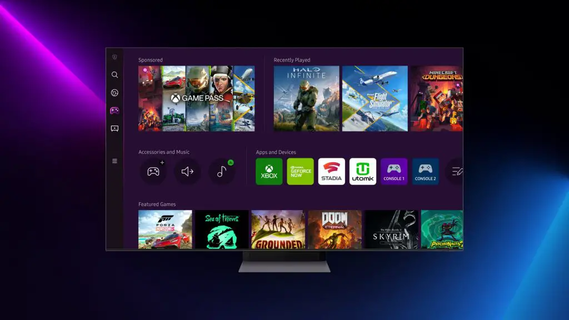Image resolution: width=569 pixels, height=320 pixels.
Task: Open Minecraft Dungeons from Recently Played
Action: coord(437,98)
